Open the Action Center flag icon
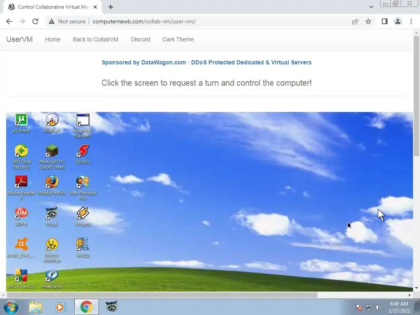420x315 pixels. tap(358, 307)
